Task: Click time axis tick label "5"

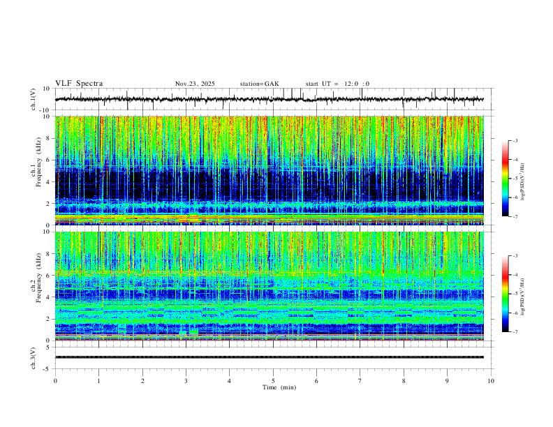Action: click(273, 381)
